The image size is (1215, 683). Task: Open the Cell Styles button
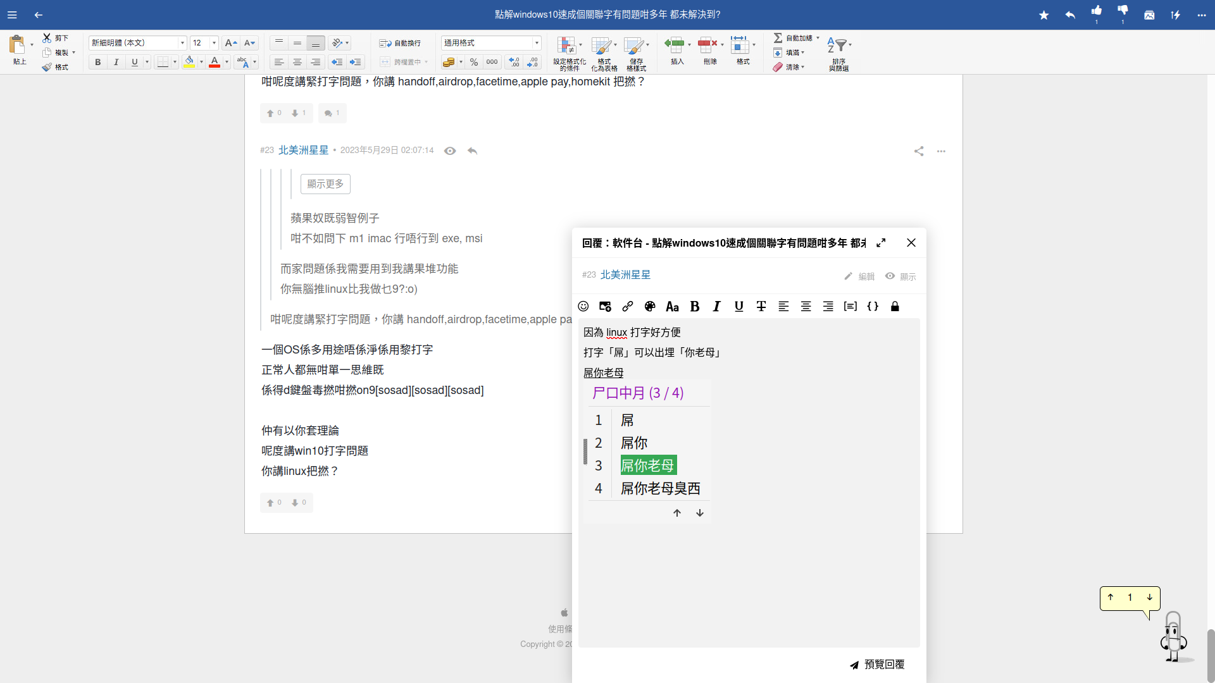point(636,53)
